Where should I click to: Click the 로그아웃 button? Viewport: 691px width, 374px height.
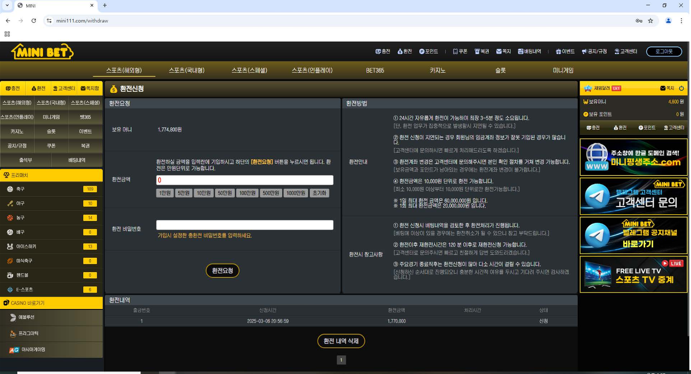(x=664, y=52)
